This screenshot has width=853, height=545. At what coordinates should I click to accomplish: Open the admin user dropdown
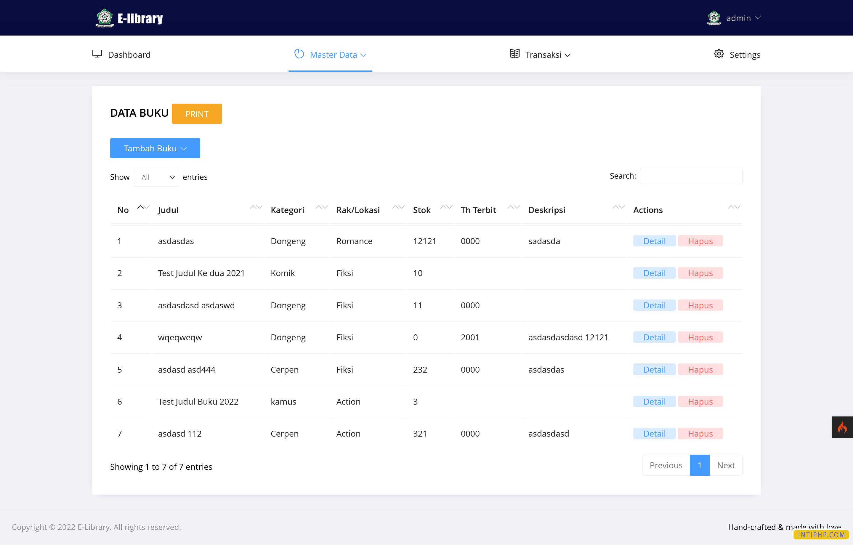click(743, 18)
